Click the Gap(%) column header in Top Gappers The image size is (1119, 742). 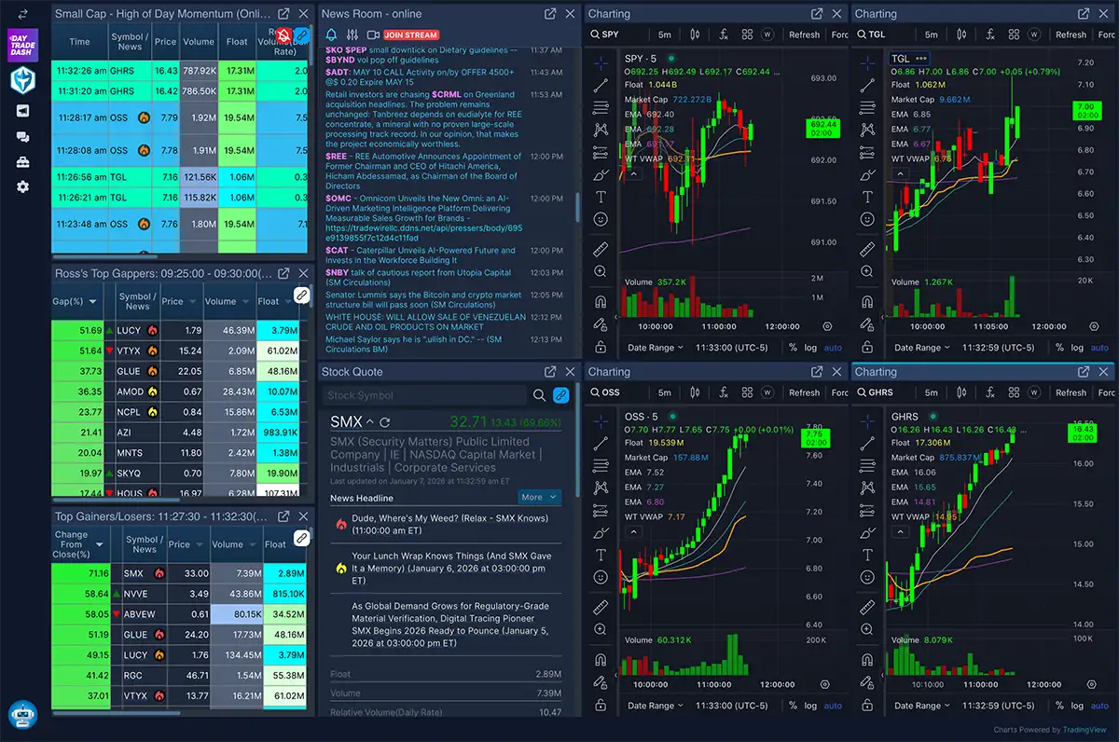click(69, 301)
